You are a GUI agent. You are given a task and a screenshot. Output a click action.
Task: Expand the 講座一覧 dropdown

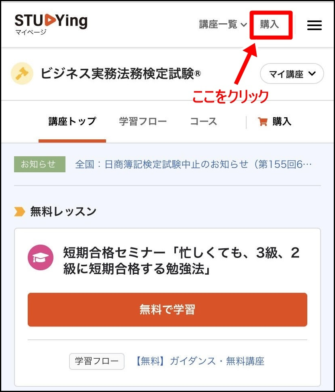pyautogui.click(x=223, y=24)
